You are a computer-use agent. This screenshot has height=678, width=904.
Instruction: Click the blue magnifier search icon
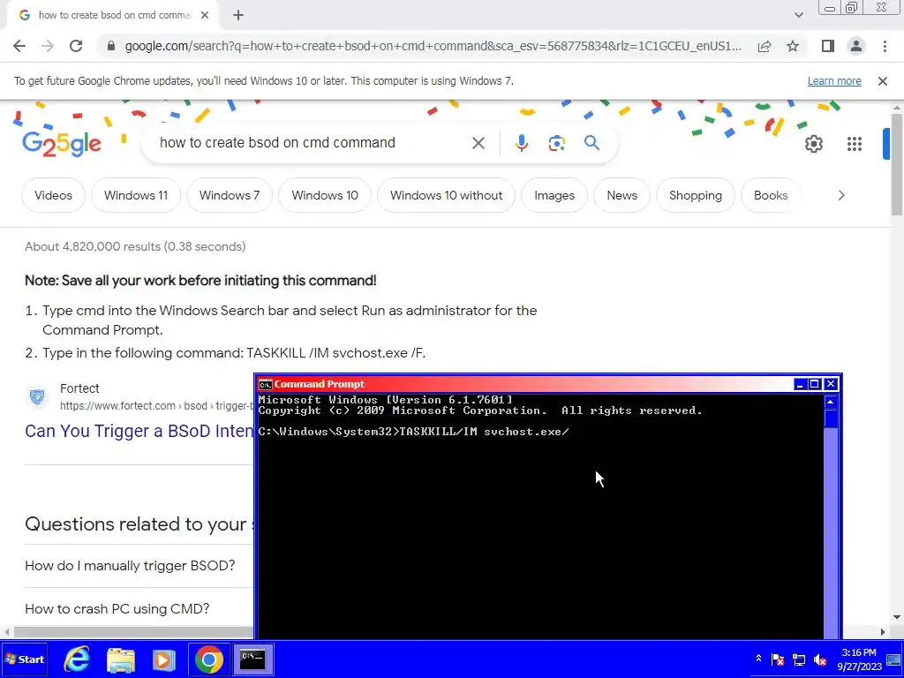591,143
